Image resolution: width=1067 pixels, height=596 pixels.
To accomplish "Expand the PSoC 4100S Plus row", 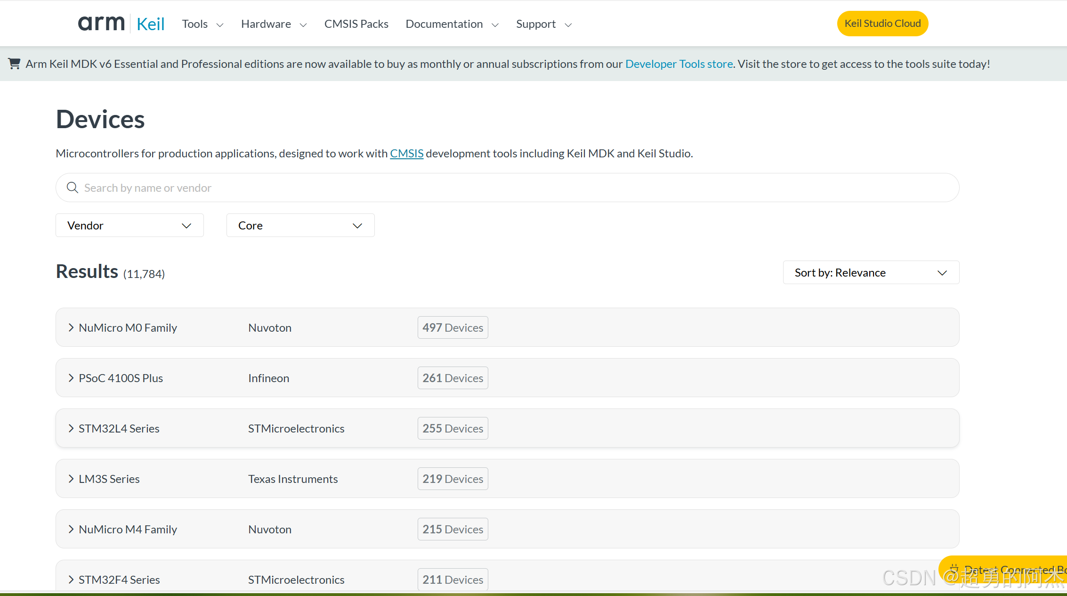I will click(71, 378).
